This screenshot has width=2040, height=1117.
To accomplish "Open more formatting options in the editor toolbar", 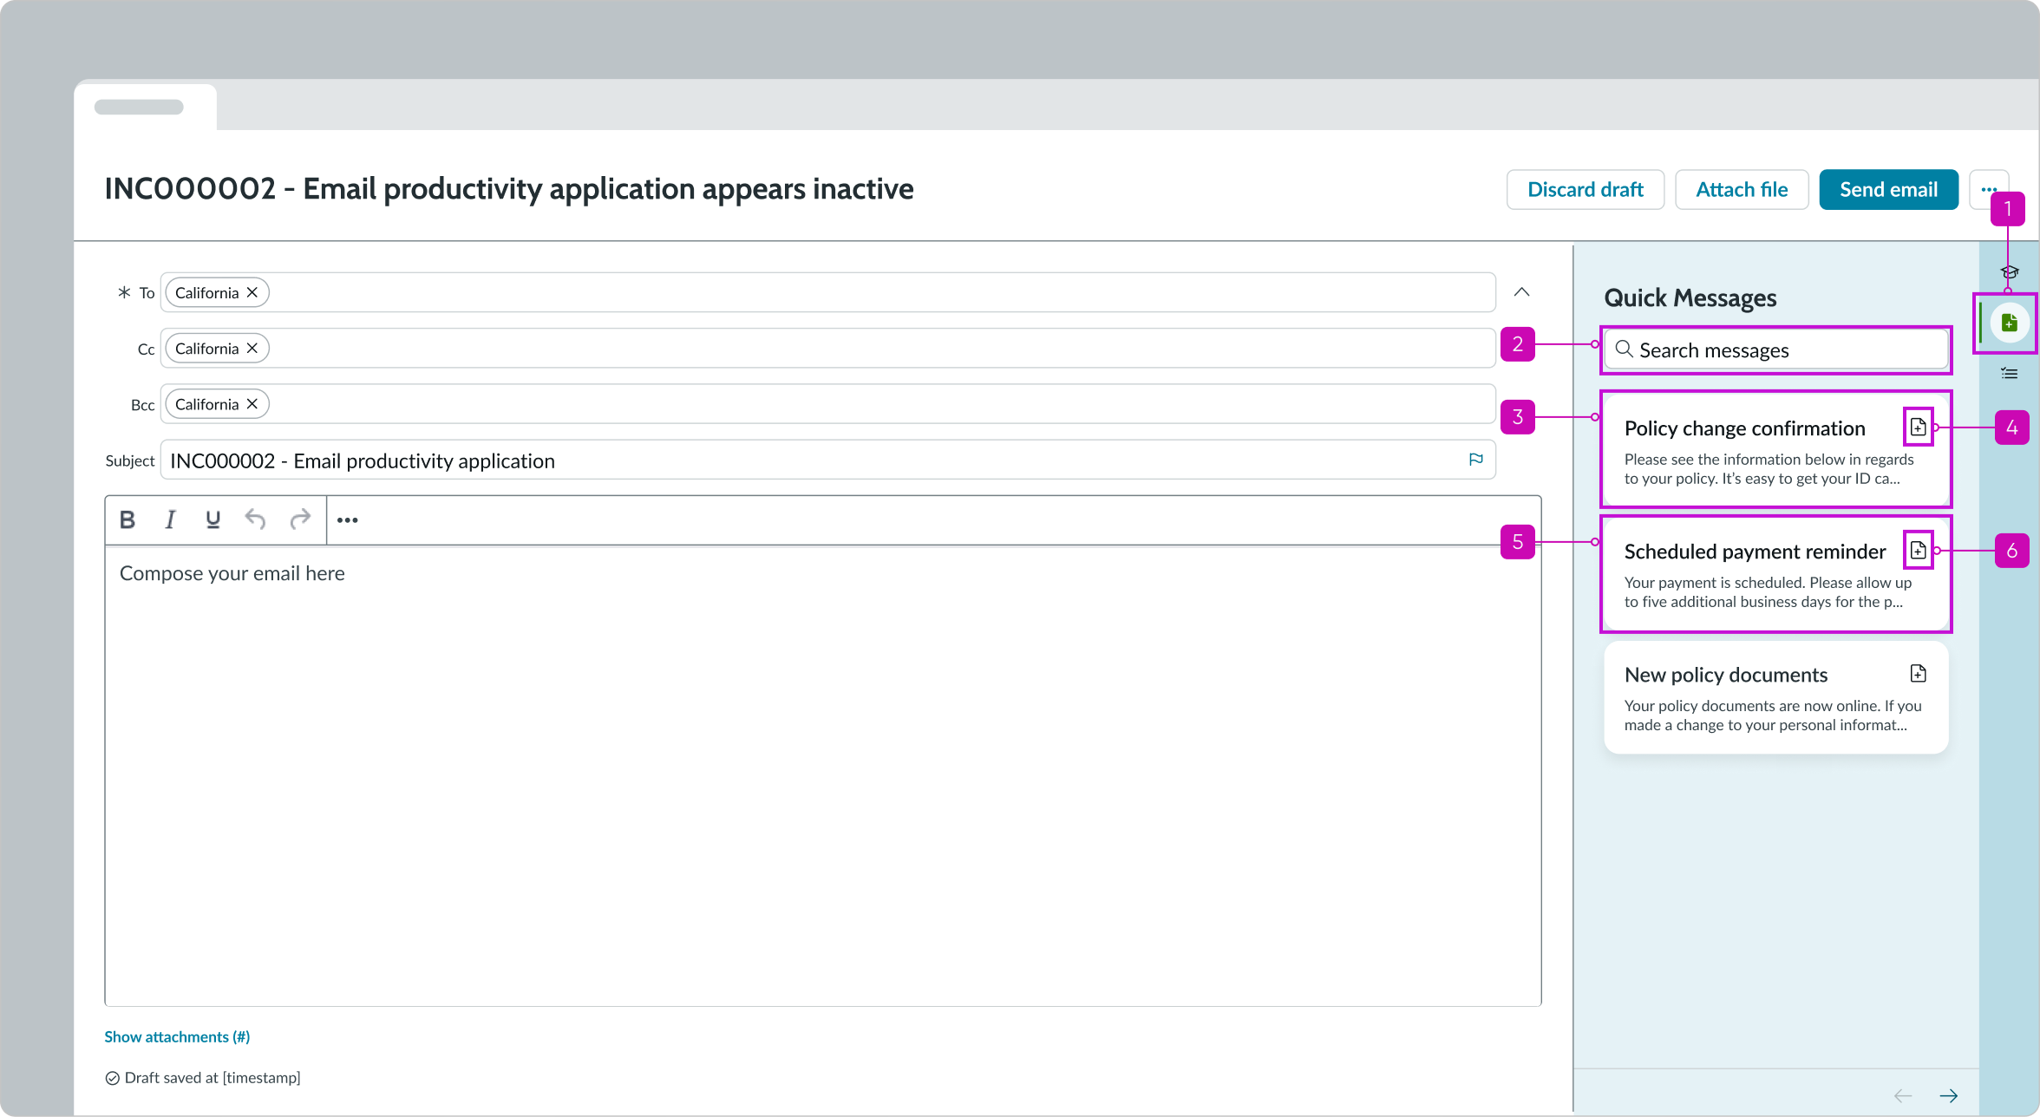I will click(347, 520).
